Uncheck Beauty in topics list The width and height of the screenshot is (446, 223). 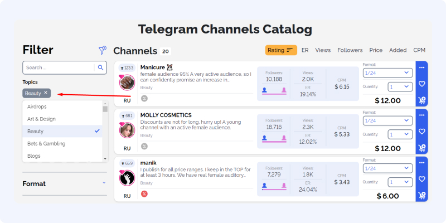click(62, 131)
